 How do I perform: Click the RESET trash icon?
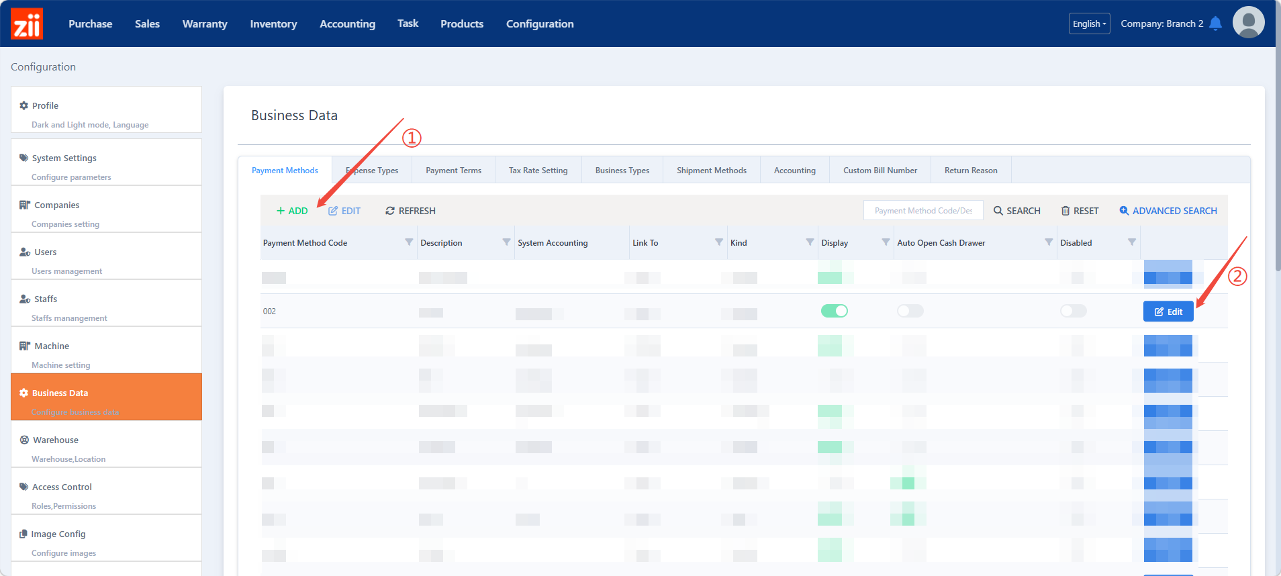tap(1065, 211)
